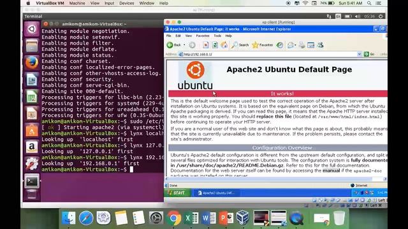Open the Devices menu in VirtualBox VM

pos(127,3)
